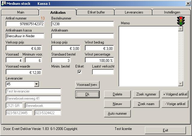Toggle the Etiket checkbox
The height and width of the screenshot is (136, 192).
click(79, 72)
